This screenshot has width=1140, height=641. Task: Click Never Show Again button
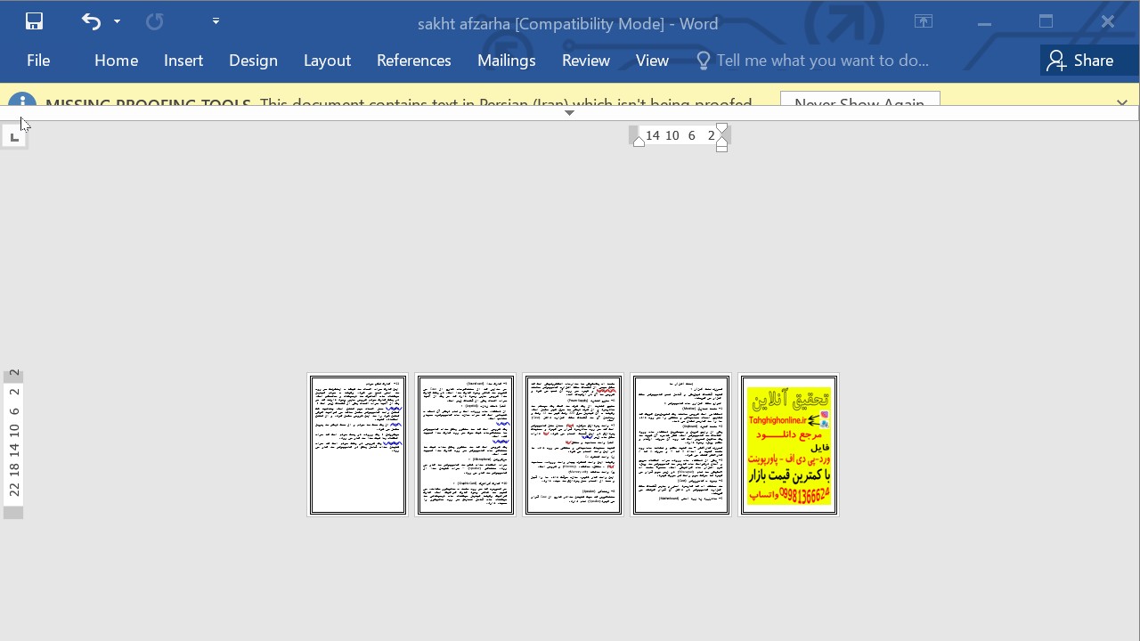point(859,101)
